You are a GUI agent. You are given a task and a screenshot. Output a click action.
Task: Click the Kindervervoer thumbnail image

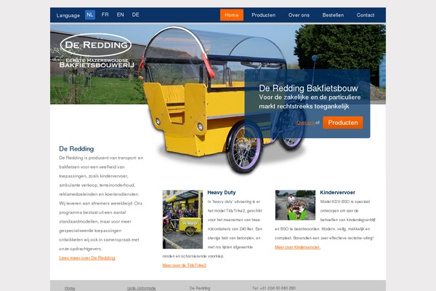pyautogui.click(x=295, y=205)
